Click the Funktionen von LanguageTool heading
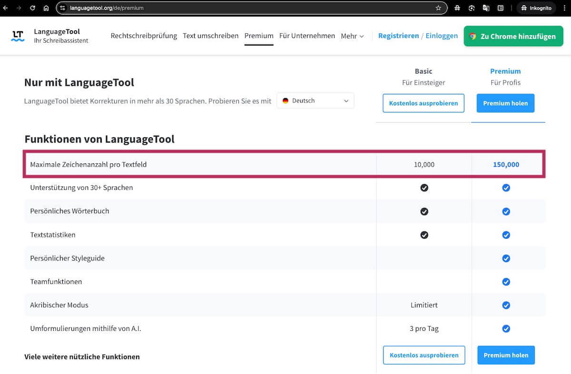The image size is (571, 374). point(99,139)
